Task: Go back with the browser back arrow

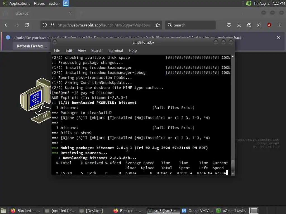Action: tap(7, 25)
